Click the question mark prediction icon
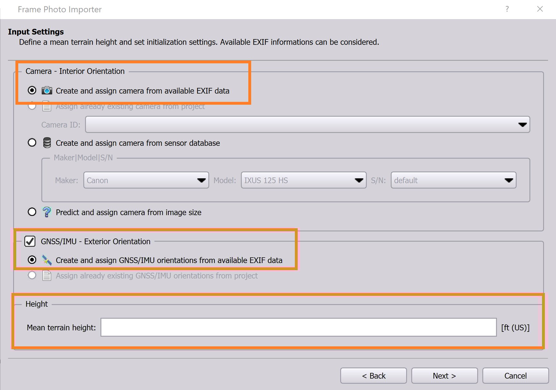Image resolution: width=556 pixels, height=390 pixels. (47, 212)
